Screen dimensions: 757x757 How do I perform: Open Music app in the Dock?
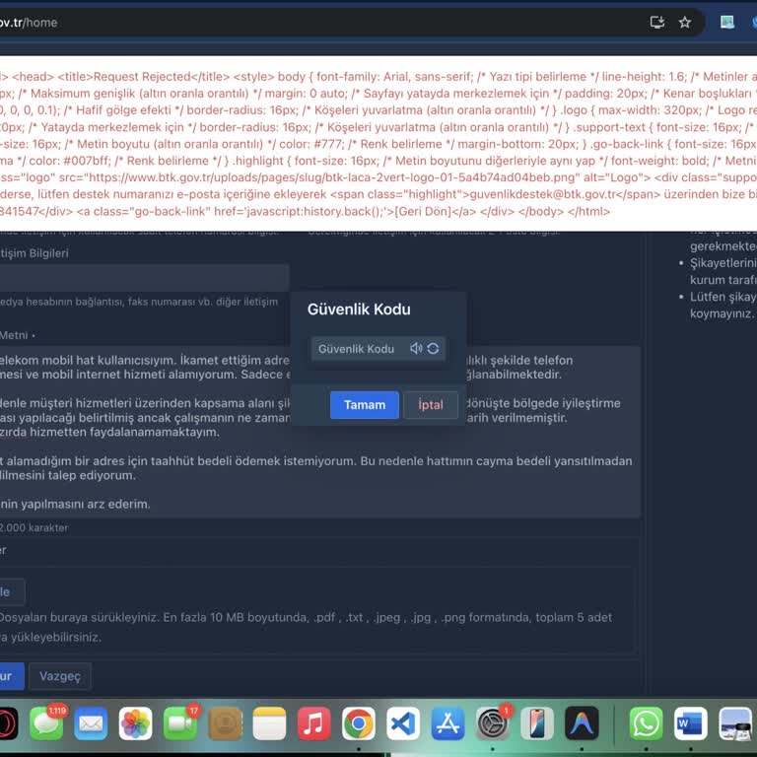tap(313, 723)
